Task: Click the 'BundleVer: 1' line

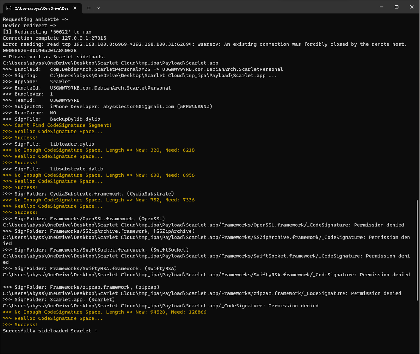Action: (28, 94)
